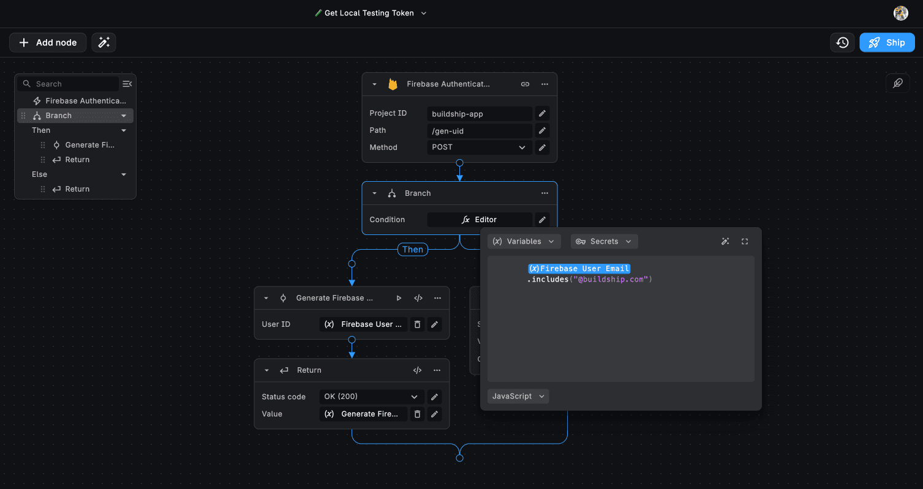Open more options on the Branch node
The height and width of the screenshot is (489, 923).
tap(544, 193)
